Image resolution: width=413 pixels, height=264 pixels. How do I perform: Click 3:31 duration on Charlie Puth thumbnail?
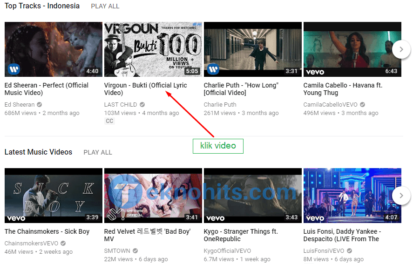pyautogui.click(x=291, y=71)
